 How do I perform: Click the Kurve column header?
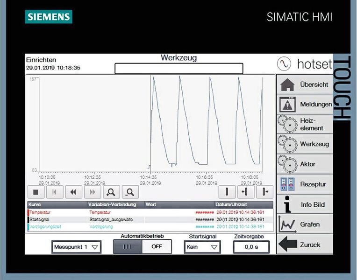(x=57, y=204)
